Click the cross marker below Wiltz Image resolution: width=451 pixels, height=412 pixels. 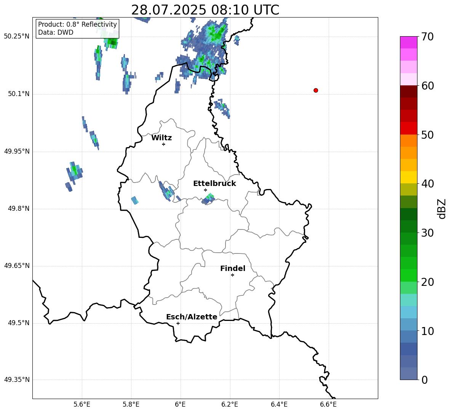click(x=164, y=144)
